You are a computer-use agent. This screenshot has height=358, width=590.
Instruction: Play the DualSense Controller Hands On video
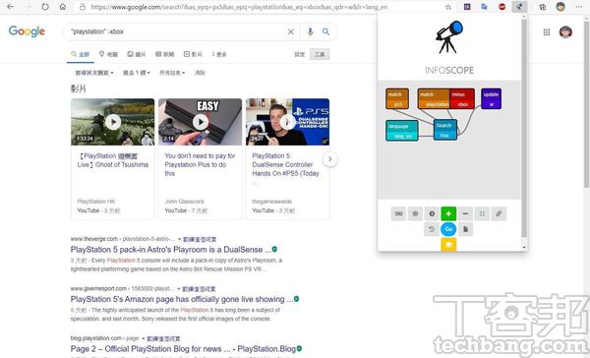pyautogui.click(x=287, y=122)
